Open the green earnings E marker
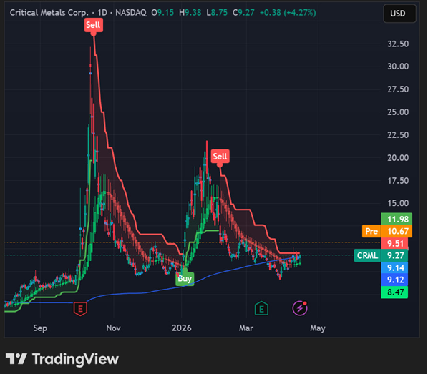 [x=261, y=308]
